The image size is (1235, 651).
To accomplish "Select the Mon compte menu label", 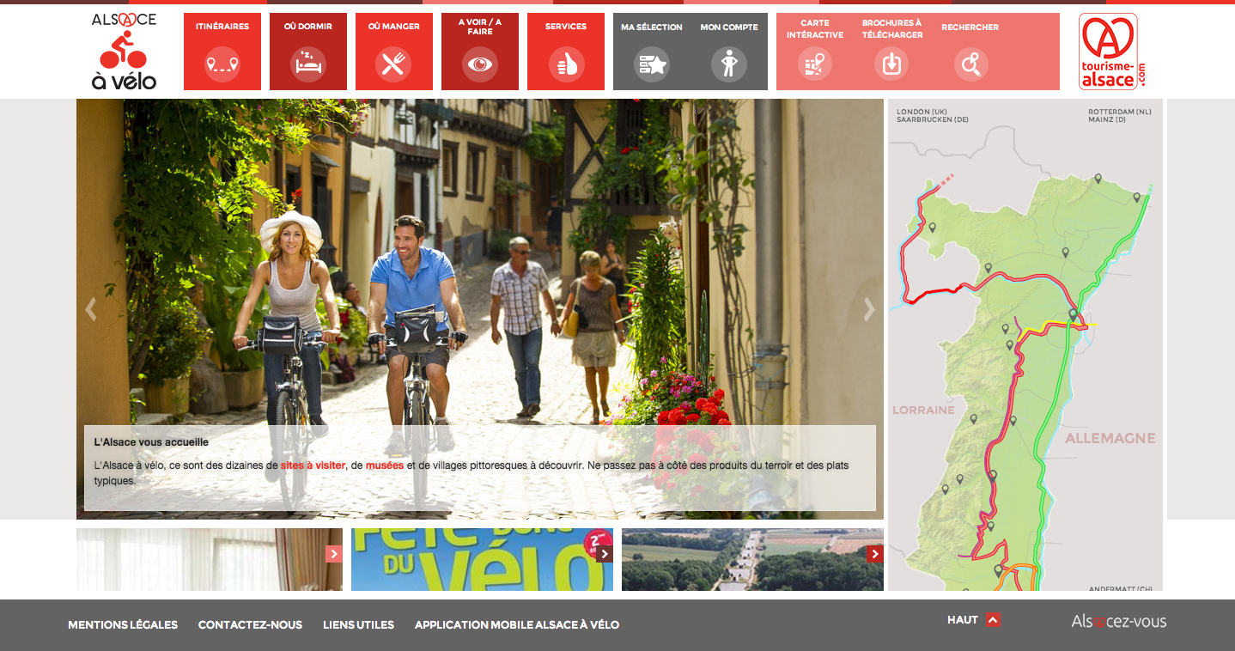I will 729,27.
